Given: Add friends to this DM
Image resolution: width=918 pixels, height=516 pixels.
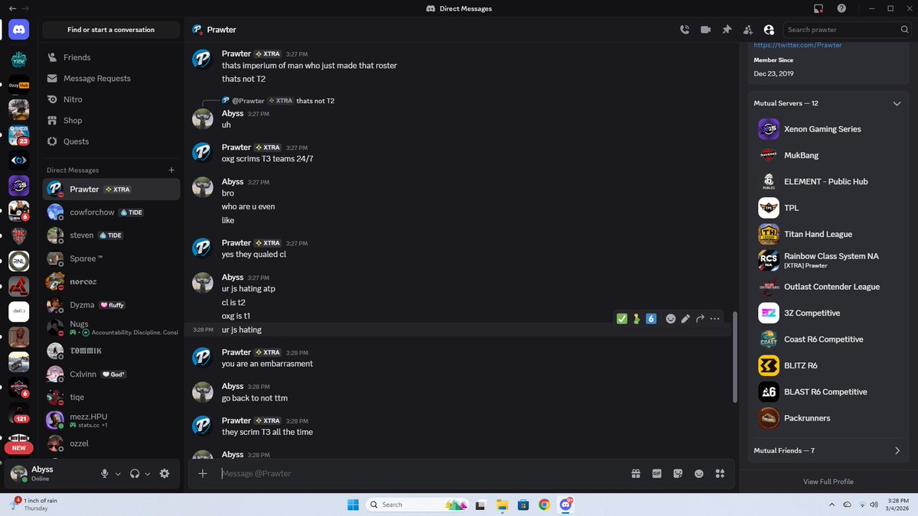Looking at the screenshot, I should [x=747, y=30].
